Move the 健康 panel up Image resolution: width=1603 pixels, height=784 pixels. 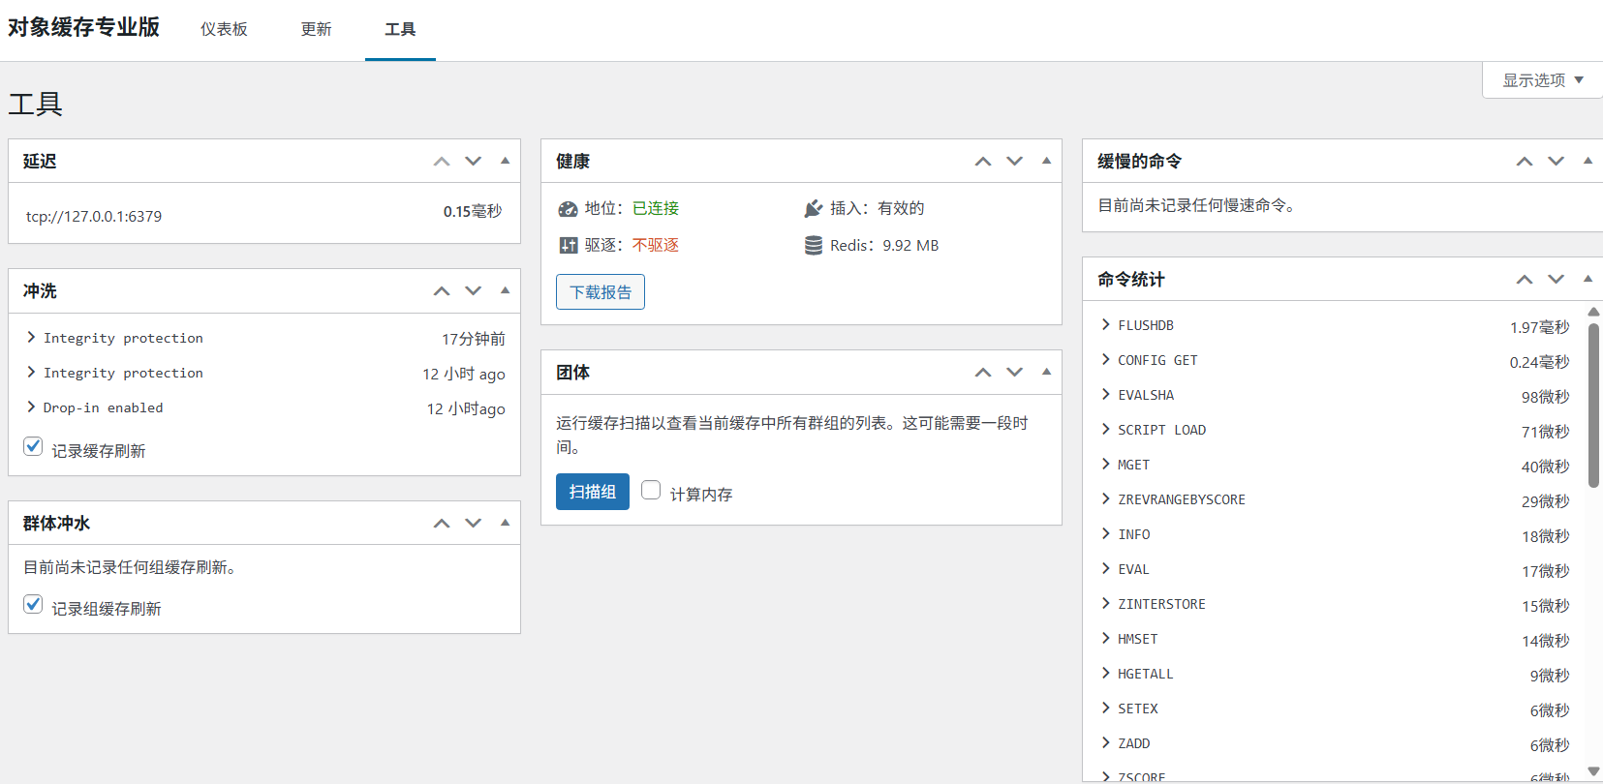tap(983, 162)
